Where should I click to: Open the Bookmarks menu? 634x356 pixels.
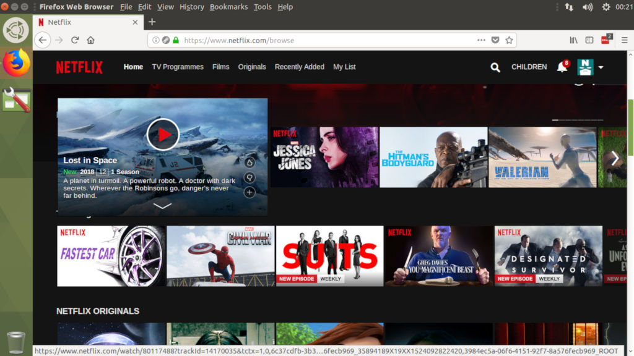[228, 7]
